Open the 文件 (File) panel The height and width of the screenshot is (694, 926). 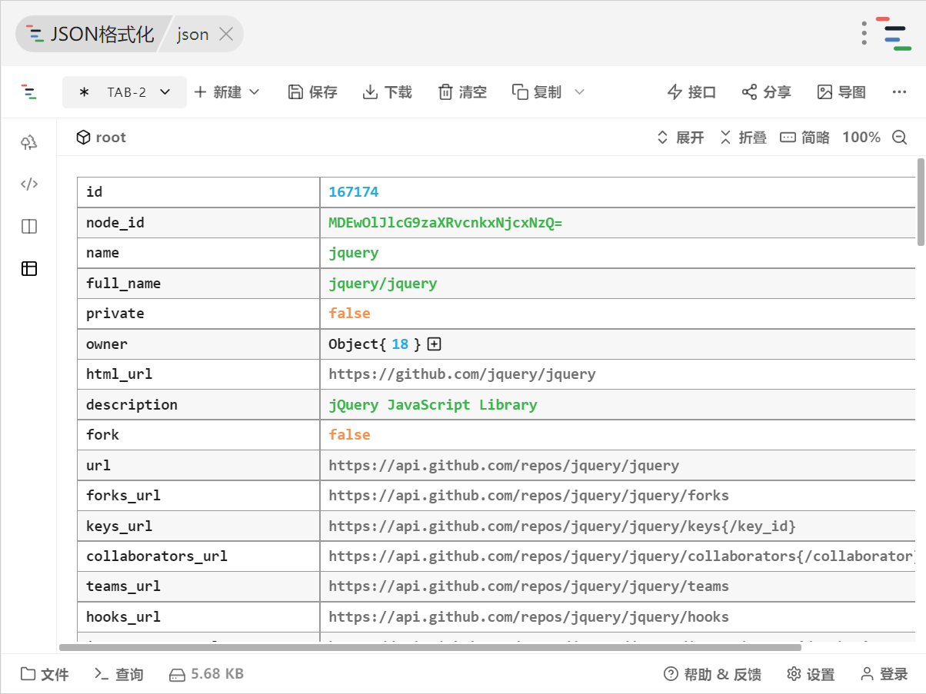[45, 674]
